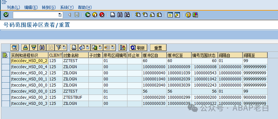Screen dimensions: 278x119
Task: Open the window menu icon above 列表
Action: [4, 2]
